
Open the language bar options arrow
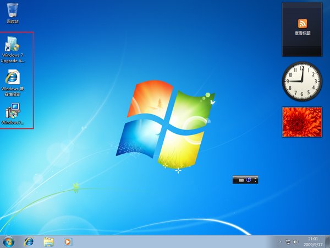point(255,181)
